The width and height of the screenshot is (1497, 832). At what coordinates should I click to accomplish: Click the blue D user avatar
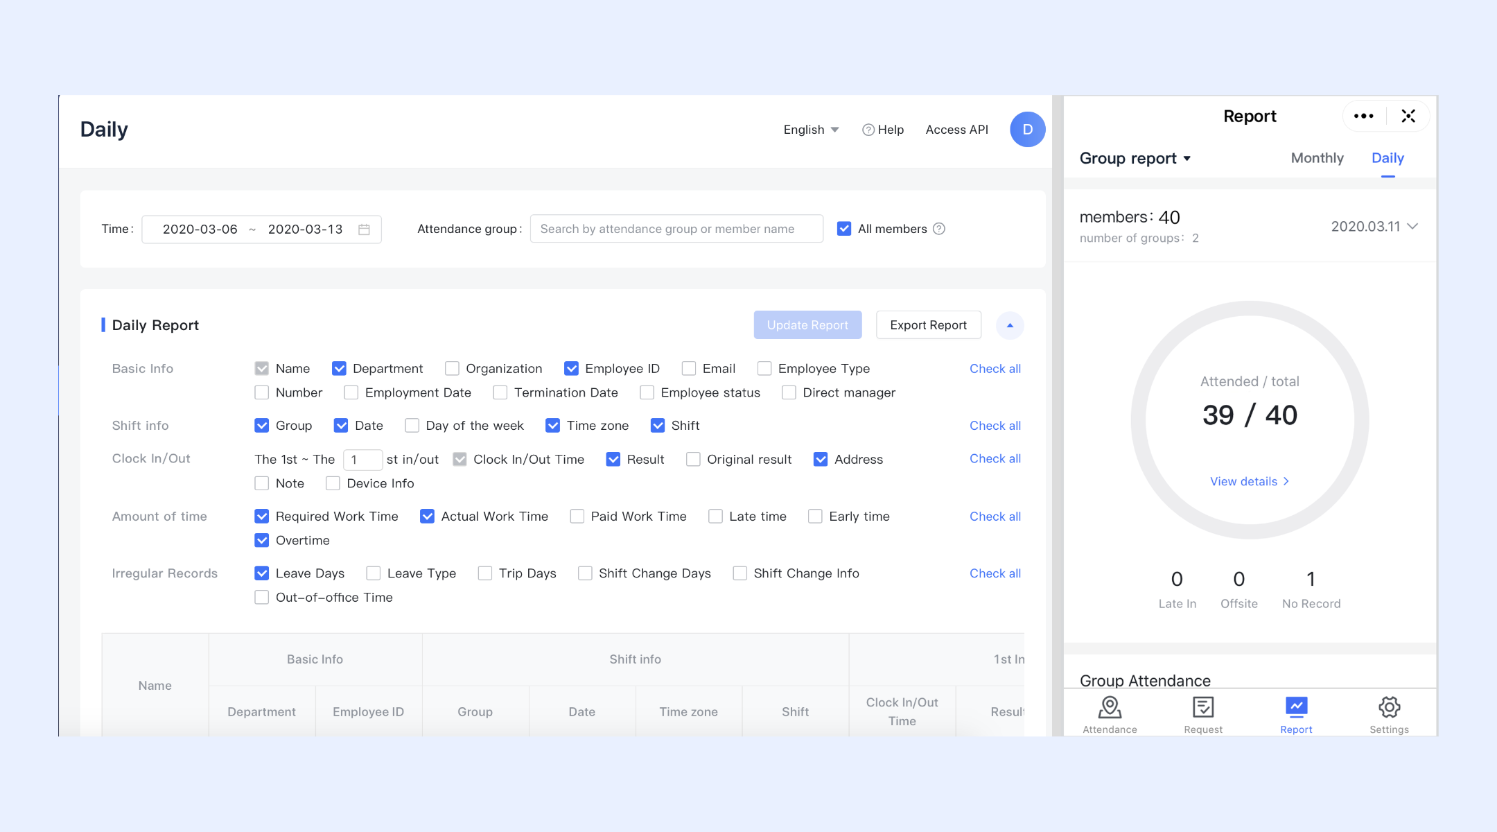pyautogui.click(x=1027, y=130)
